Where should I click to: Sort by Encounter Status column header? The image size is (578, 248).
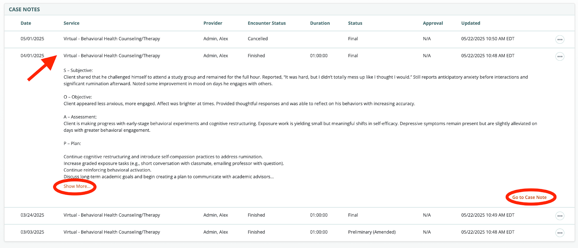pyautogui.click(x=267, y=23)
